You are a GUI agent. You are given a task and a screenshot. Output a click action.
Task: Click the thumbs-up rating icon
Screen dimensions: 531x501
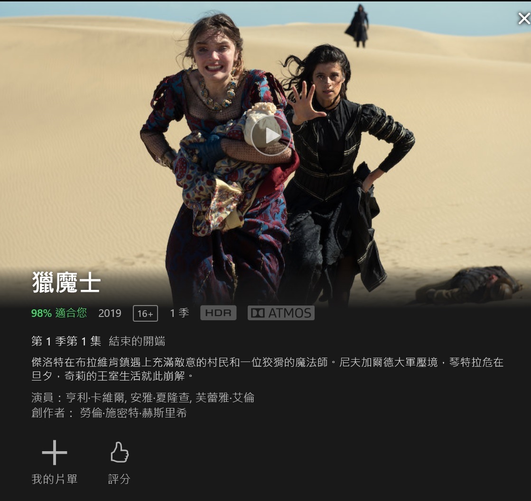120,452
